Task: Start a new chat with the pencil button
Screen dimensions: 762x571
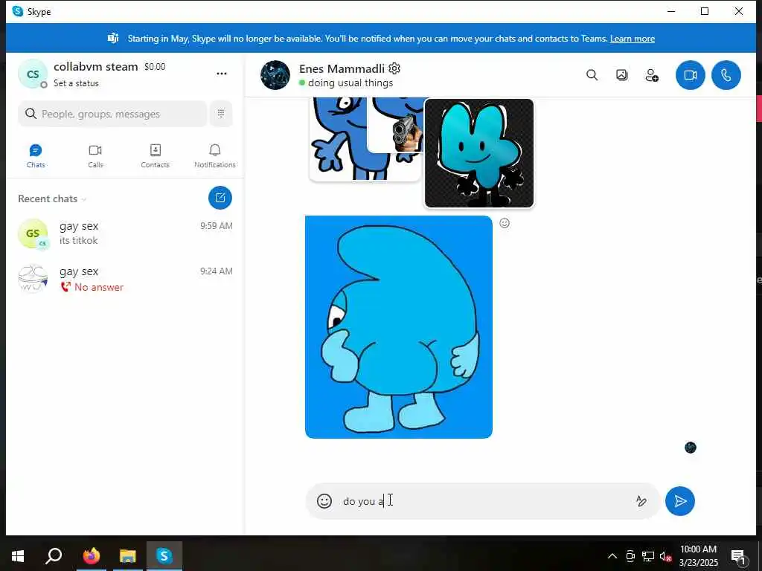Action: tap(220, 198)
